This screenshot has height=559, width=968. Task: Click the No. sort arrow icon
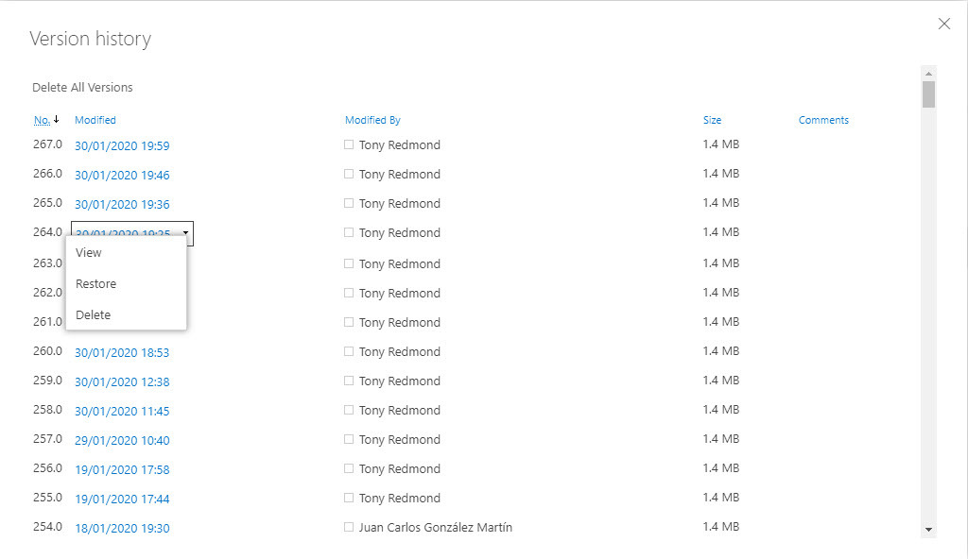[56, 119]
